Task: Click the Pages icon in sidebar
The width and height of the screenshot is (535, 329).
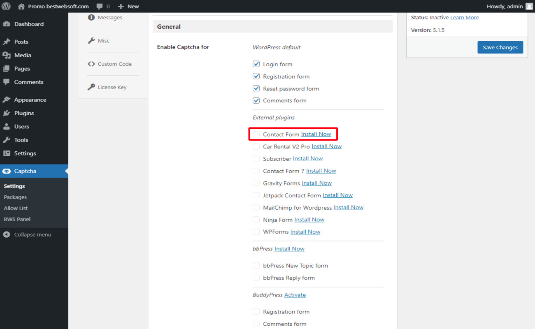Action: (7, 69)
